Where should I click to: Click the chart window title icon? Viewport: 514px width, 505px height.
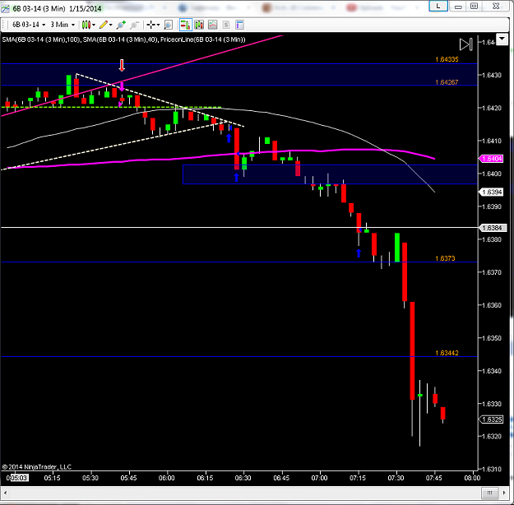(5, 8)
